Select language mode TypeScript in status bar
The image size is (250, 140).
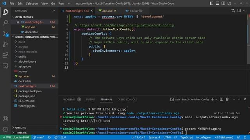pos(187,137)
